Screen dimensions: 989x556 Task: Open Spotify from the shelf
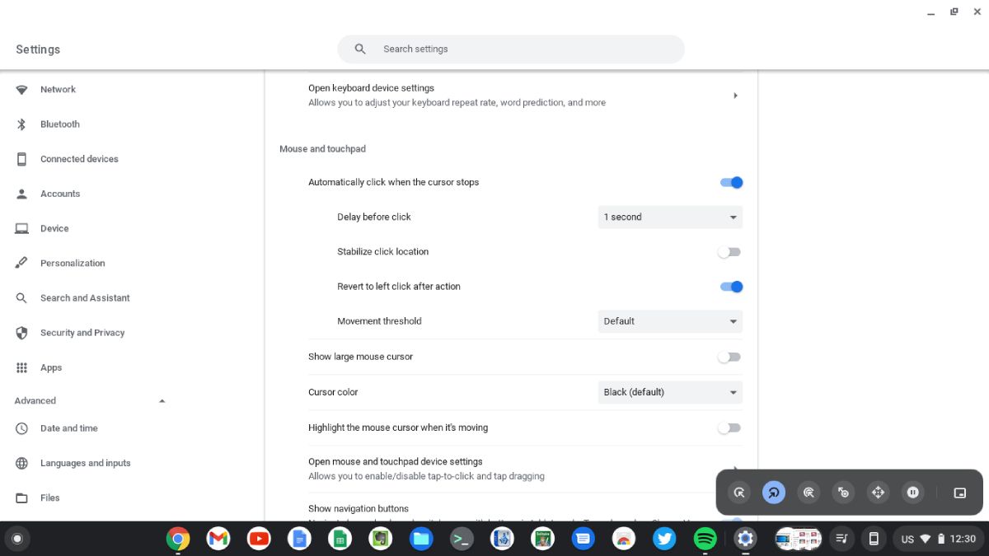[705, 538]
